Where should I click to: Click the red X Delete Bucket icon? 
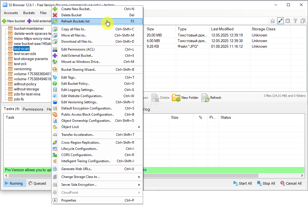(55, 15)
